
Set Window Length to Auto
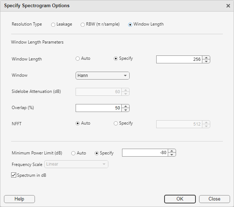[77, 59]
